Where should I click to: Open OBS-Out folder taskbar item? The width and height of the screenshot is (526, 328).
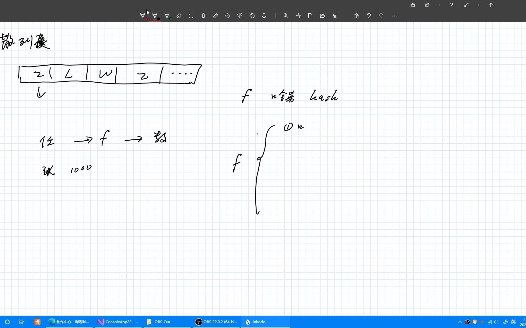167,322
